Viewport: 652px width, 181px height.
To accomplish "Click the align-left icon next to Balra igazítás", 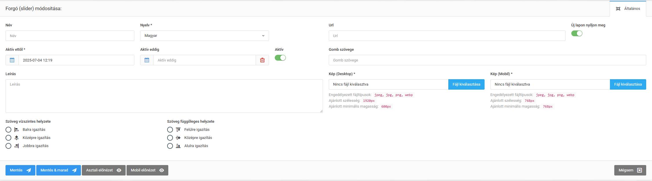I will pyautogui.click(x=17, y=130).
